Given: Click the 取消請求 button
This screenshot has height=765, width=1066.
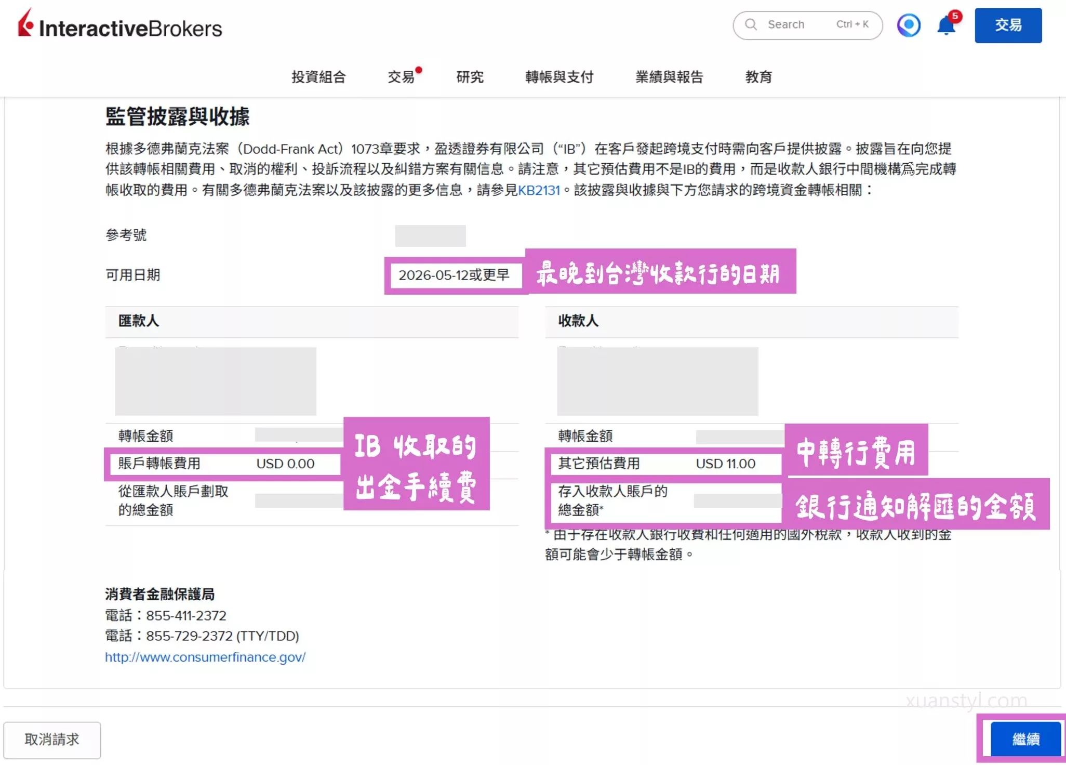Looking at the screenshot, I should [x=52, y=740].
